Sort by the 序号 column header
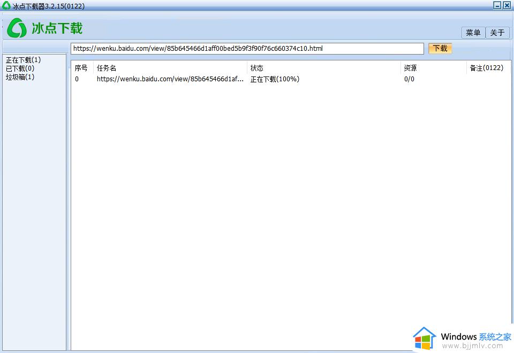The image size is (514, 353). point(81,68)
